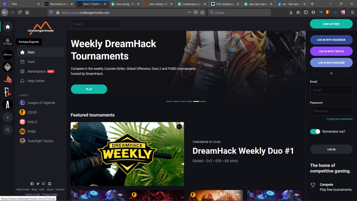This screenshot has height=201, width=357.
Task: Select the fifth carousel slide indicator
Action: click(196, 101)
